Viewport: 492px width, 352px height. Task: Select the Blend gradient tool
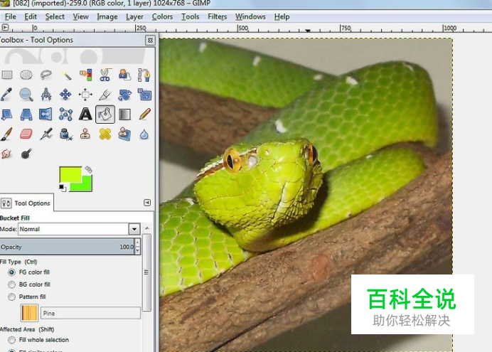[124, 114]
